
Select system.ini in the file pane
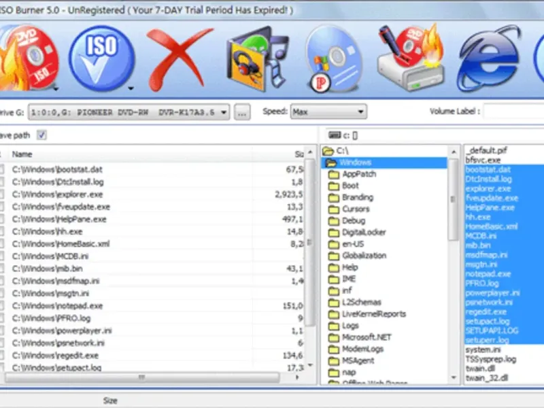coord(483,350)
